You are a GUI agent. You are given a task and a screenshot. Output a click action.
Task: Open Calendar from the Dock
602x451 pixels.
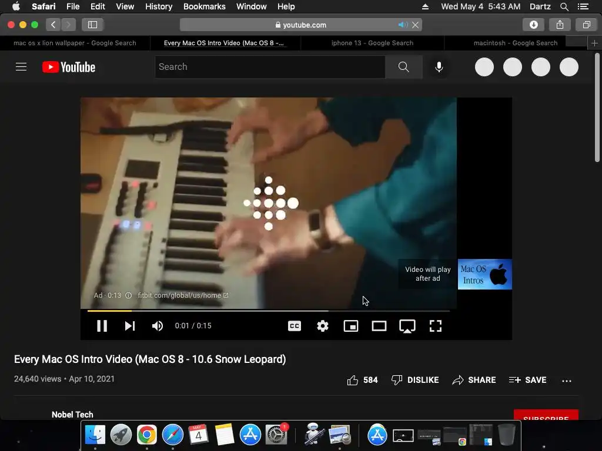pos(199,435)
